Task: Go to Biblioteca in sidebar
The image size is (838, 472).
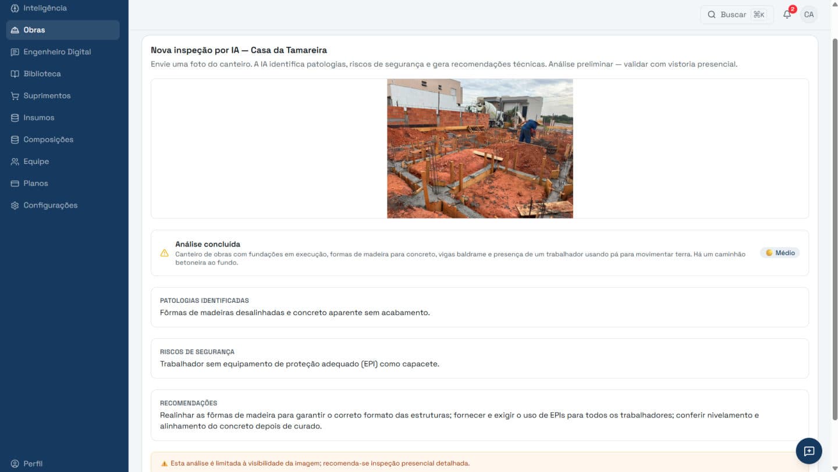Action: 63,74
